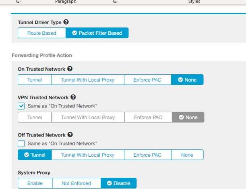Select Route Based tunnel driver

[x=42, y=33]
